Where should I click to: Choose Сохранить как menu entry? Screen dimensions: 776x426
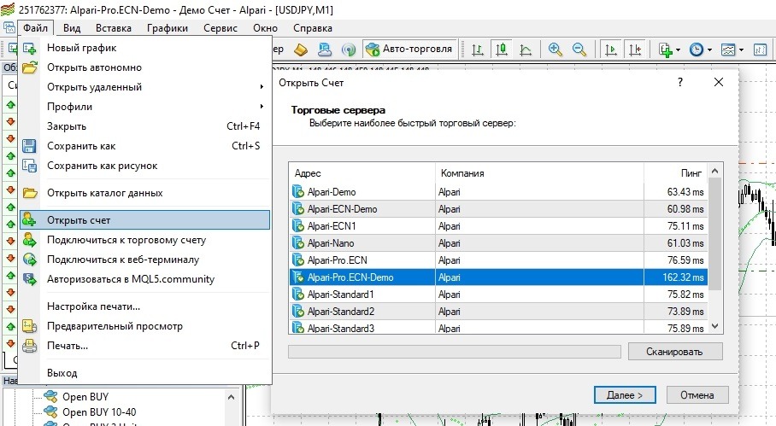(145, 146)
